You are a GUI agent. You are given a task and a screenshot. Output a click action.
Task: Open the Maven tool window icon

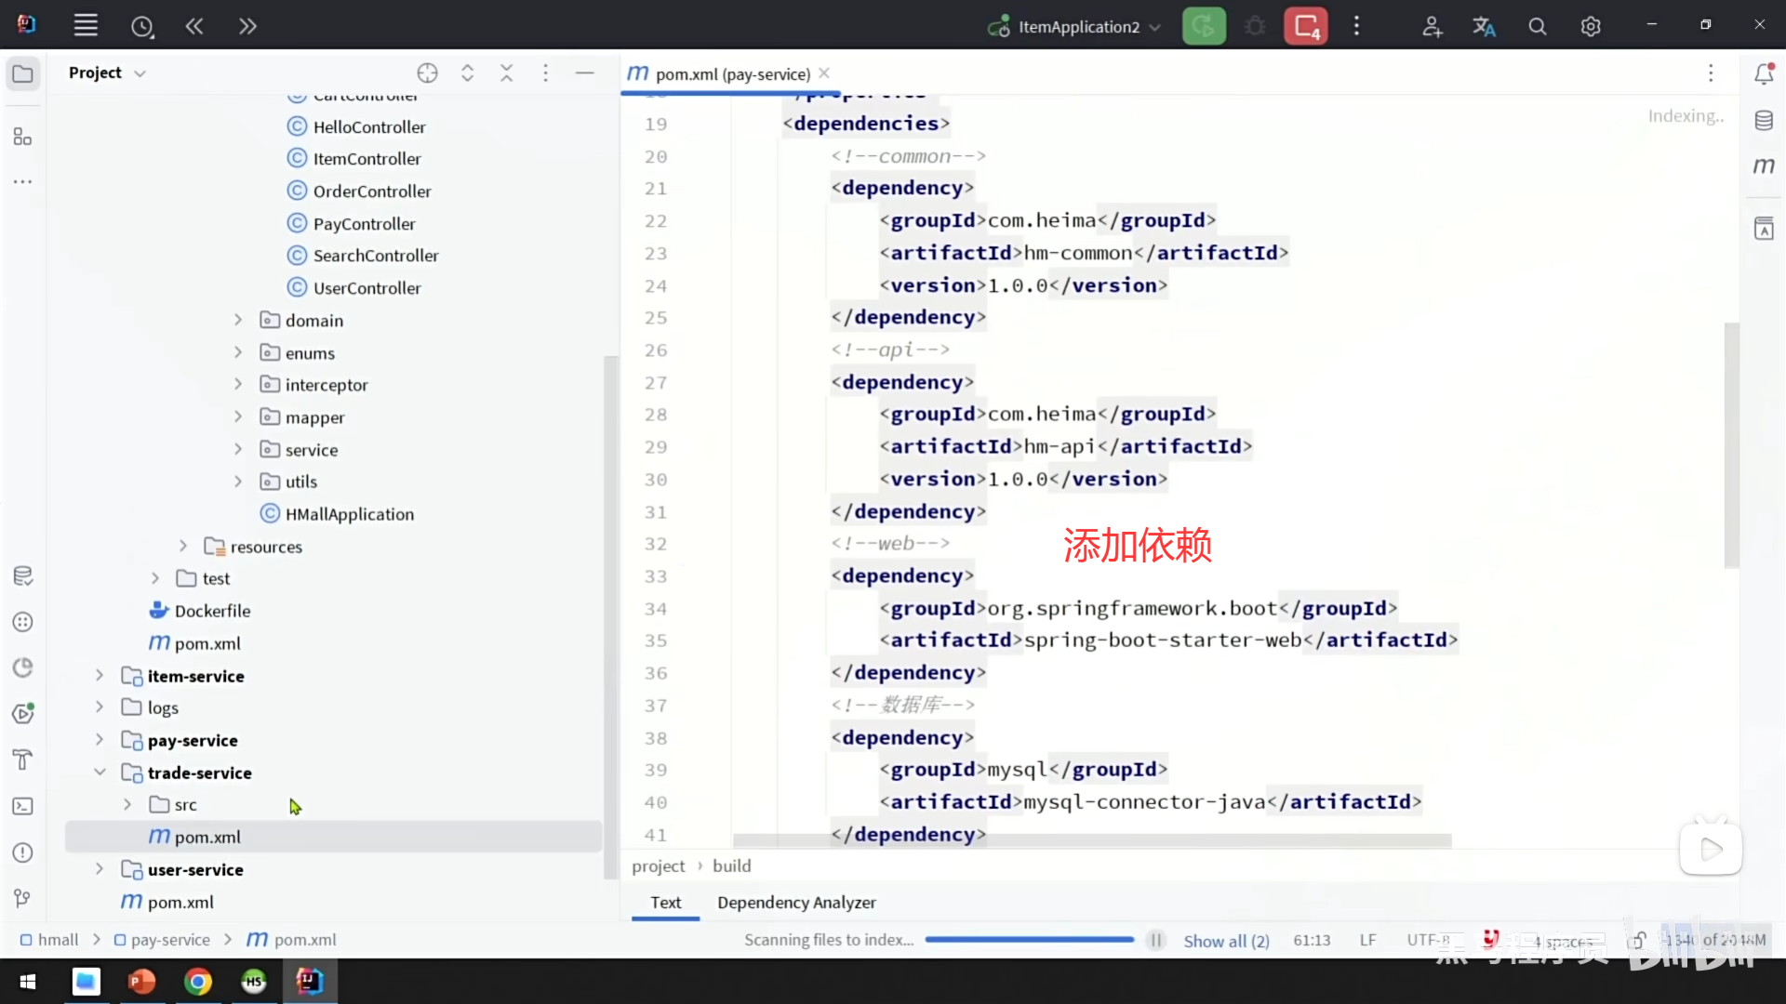pos(1764,166)
